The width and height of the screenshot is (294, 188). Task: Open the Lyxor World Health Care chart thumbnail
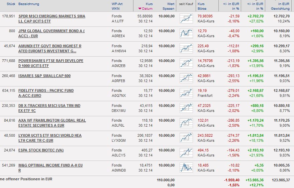point(186,138)
